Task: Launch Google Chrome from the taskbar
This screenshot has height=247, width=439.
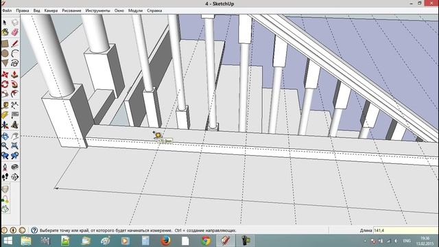Action: (206, 241)
